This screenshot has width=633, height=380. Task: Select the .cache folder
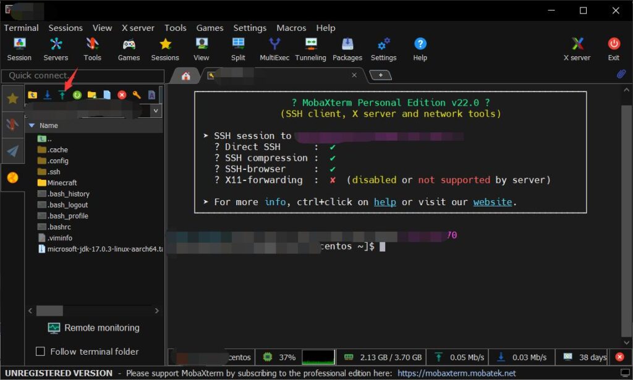[53, 150]
